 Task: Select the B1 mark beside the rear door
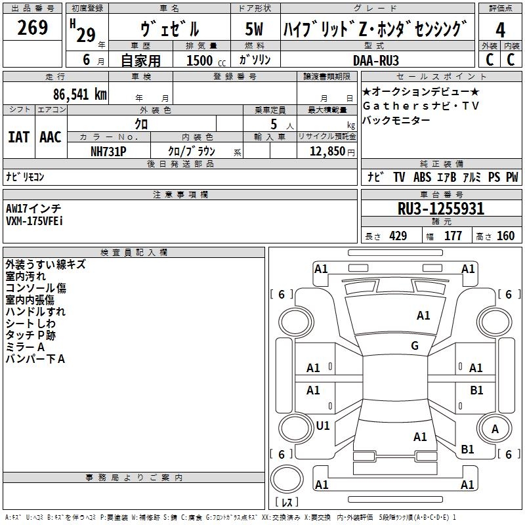pyautogui.click(x=476, y=390)
